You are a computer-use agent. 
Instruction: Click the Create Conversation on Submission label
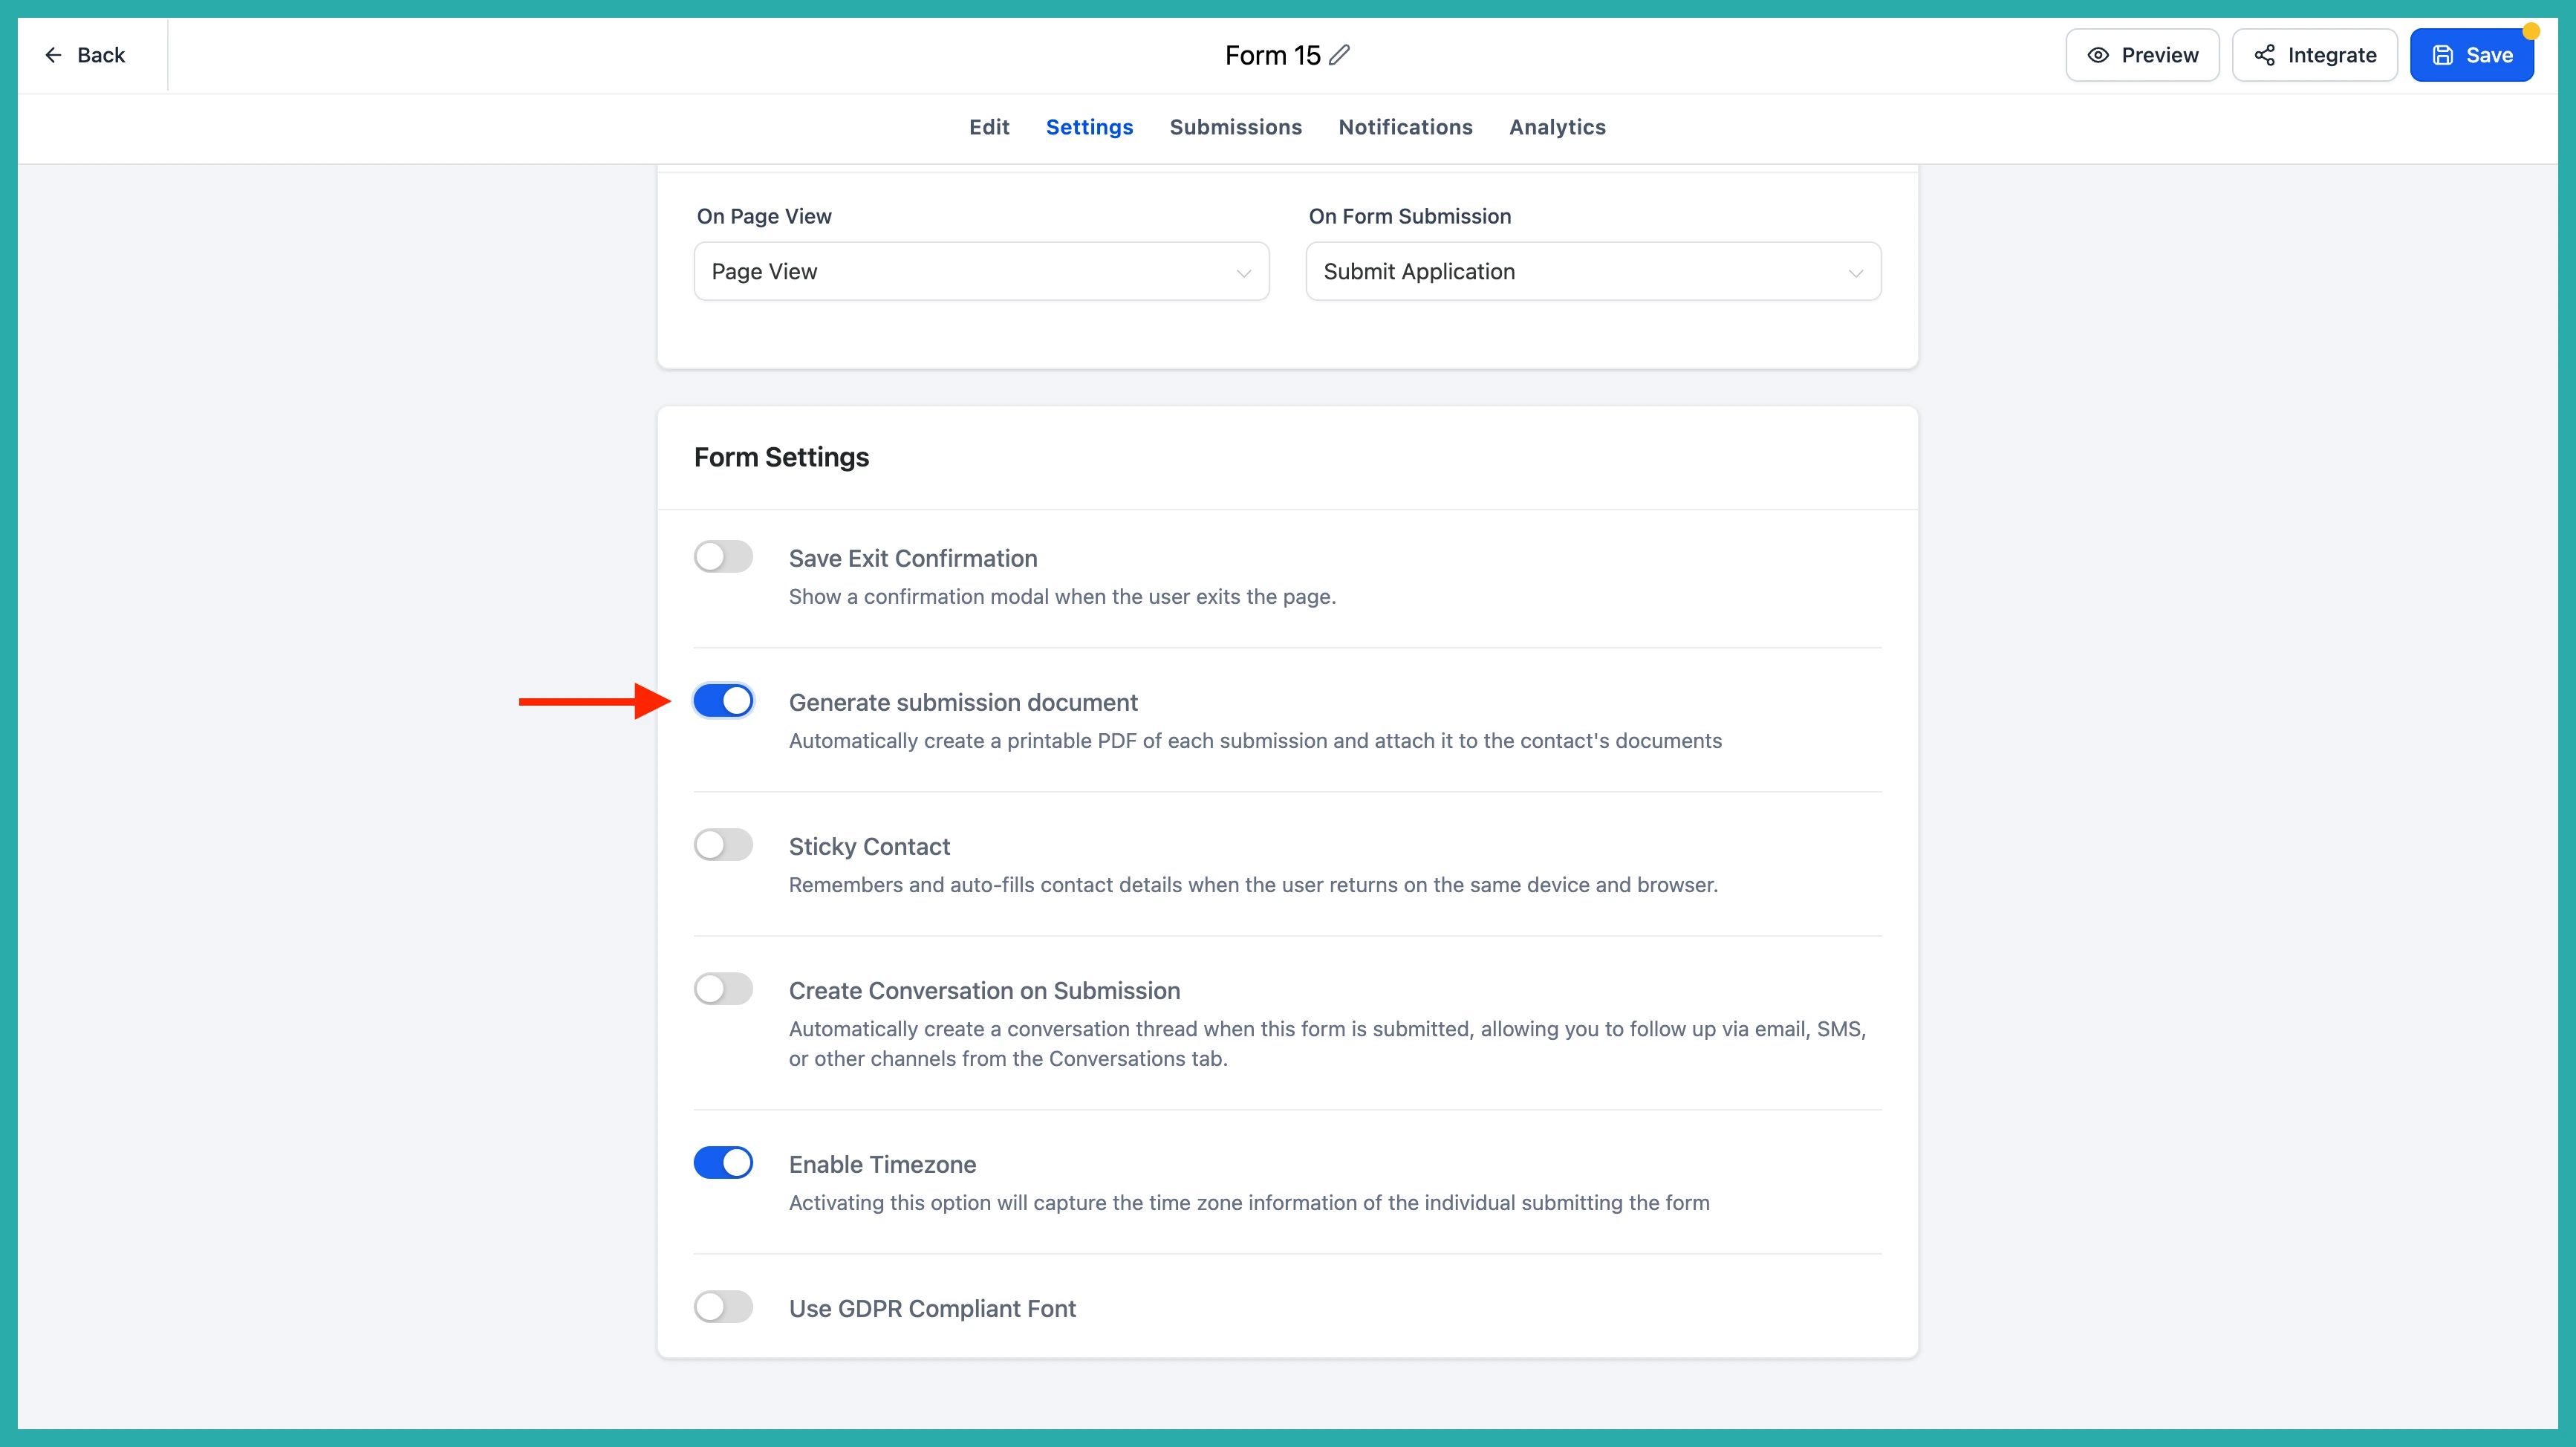(984, 990)
